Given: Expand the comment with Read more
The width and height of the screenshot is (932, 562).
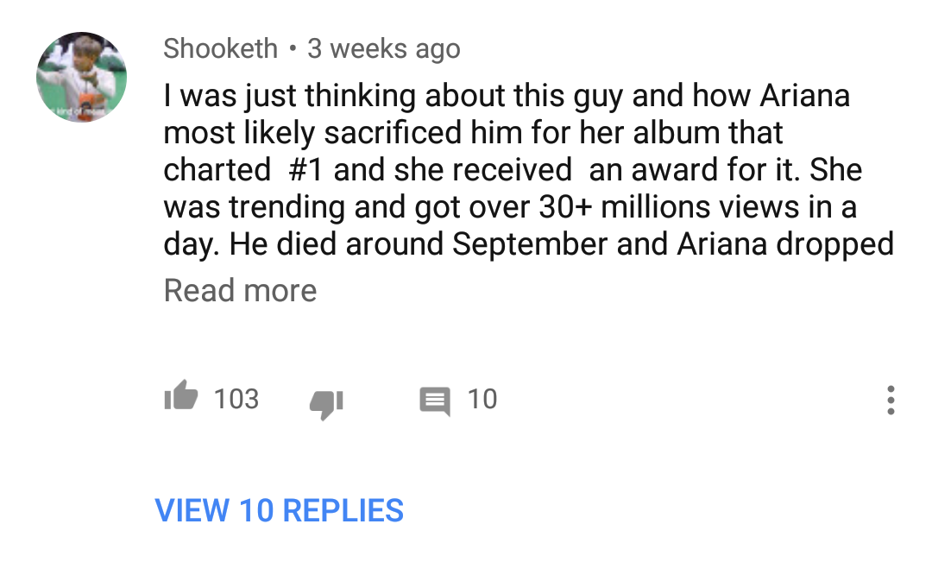Looking at the screenshot, I should click(x=240, y=290).
